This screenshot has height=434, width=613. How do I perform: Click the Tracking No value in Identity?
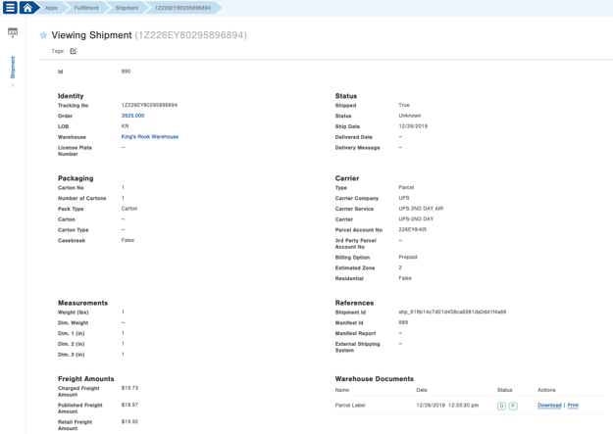149,105
